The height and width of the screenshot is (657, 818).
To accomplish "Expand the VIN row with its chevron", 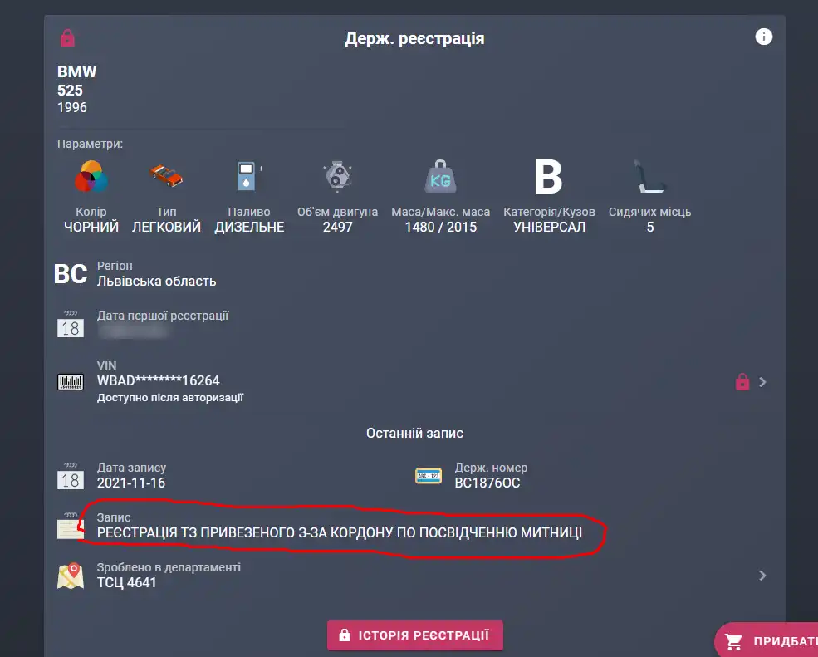I will (762, 382).
